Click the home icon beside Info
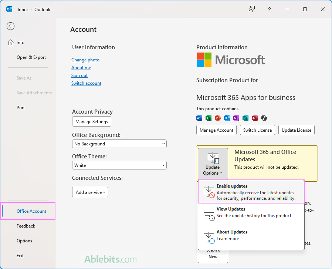The image size is (332, 269). (x=11, y=43)
